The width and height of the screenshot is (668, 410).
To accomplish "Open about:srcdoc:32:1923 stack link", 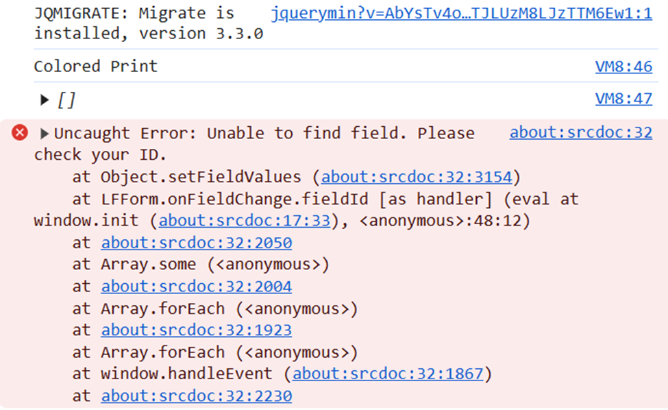I will pyautogui.click(x=197, y=330).
